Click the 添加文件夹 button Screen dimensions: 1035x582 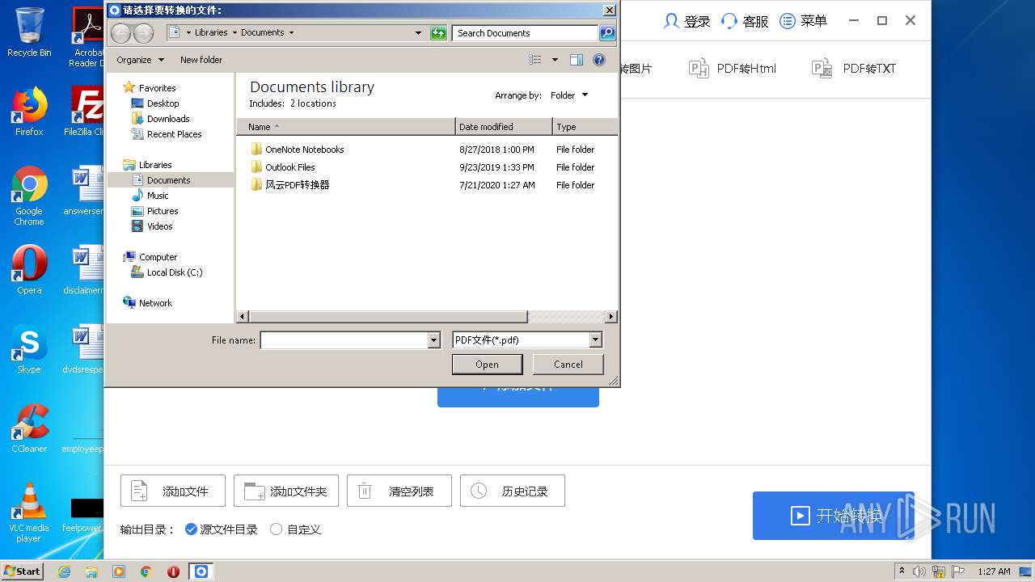286,491
